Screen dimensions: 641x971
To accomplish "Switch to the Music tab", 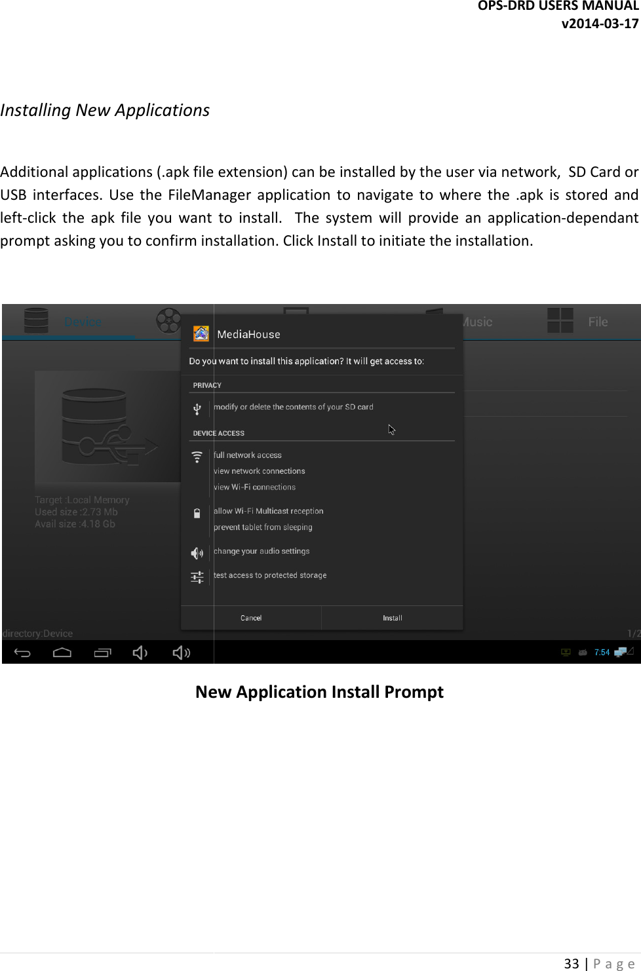I will click(476, 322).
